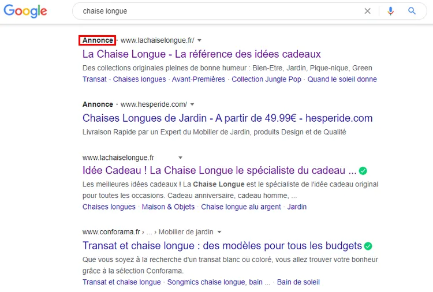Screen dimensions: 433x292
Task: Open Chaises Longues de Jardin hesperide.com ad
Action: (227, 118)
